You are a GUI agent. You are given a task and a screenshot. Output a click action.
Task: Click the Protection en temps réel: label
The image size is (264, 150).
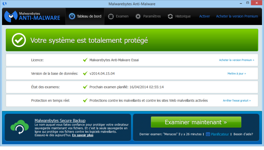point(50,101)
